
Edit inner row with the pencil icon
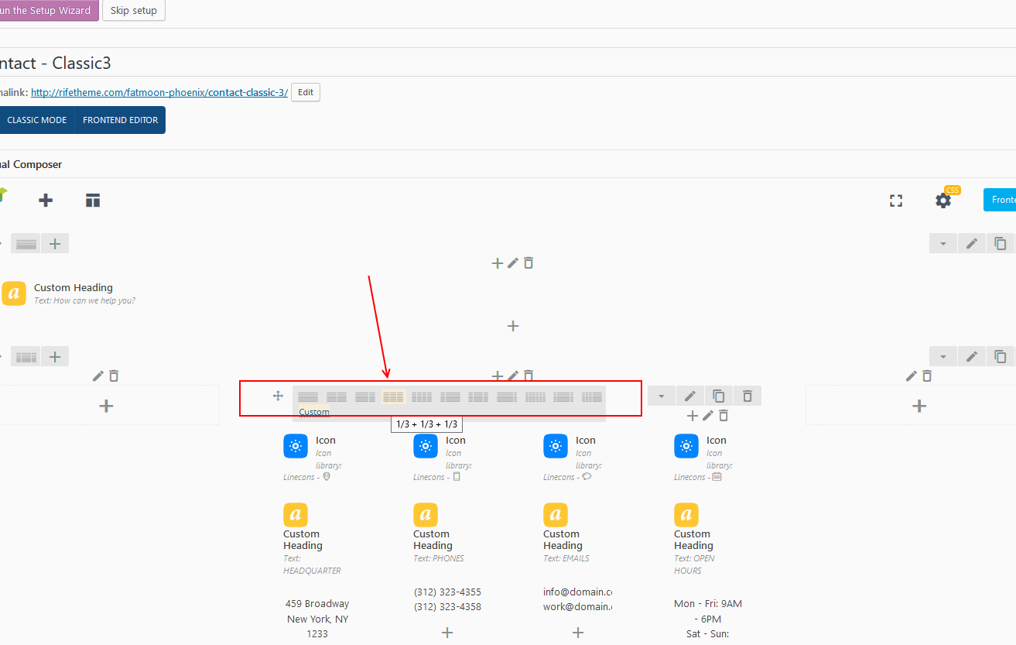pos(690,396)
